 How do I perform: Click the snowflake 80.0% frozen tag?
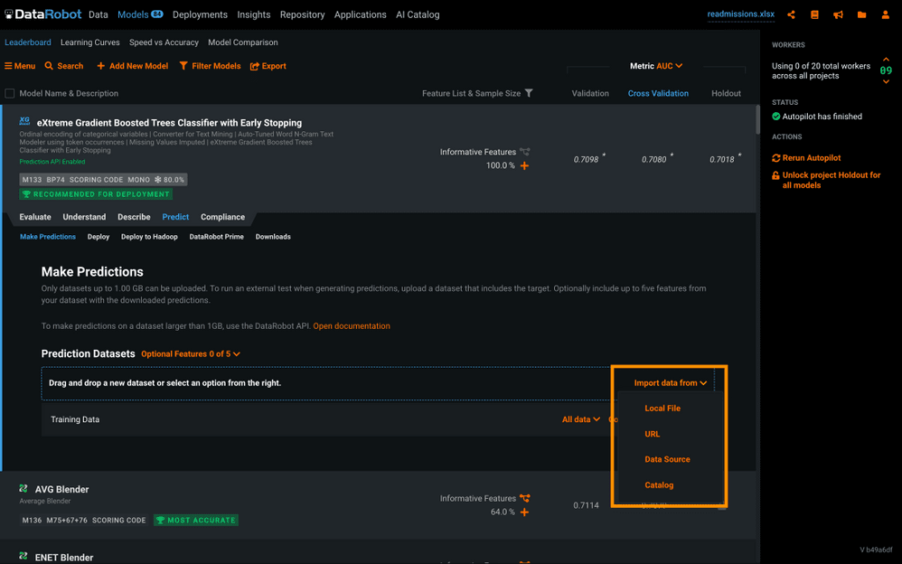[169, 180]
